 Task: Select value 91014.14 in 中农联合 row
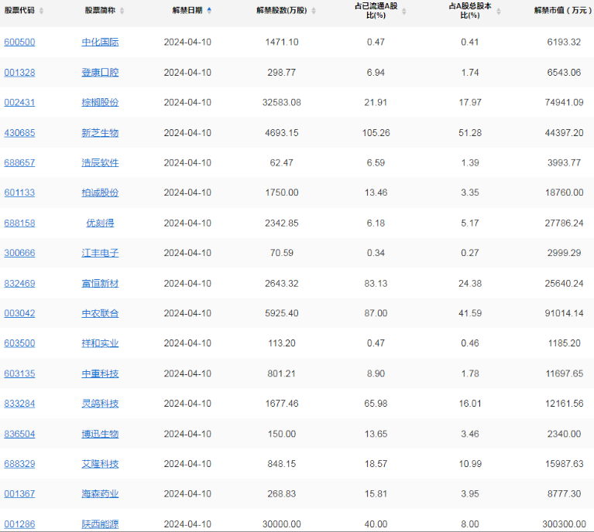564,313
